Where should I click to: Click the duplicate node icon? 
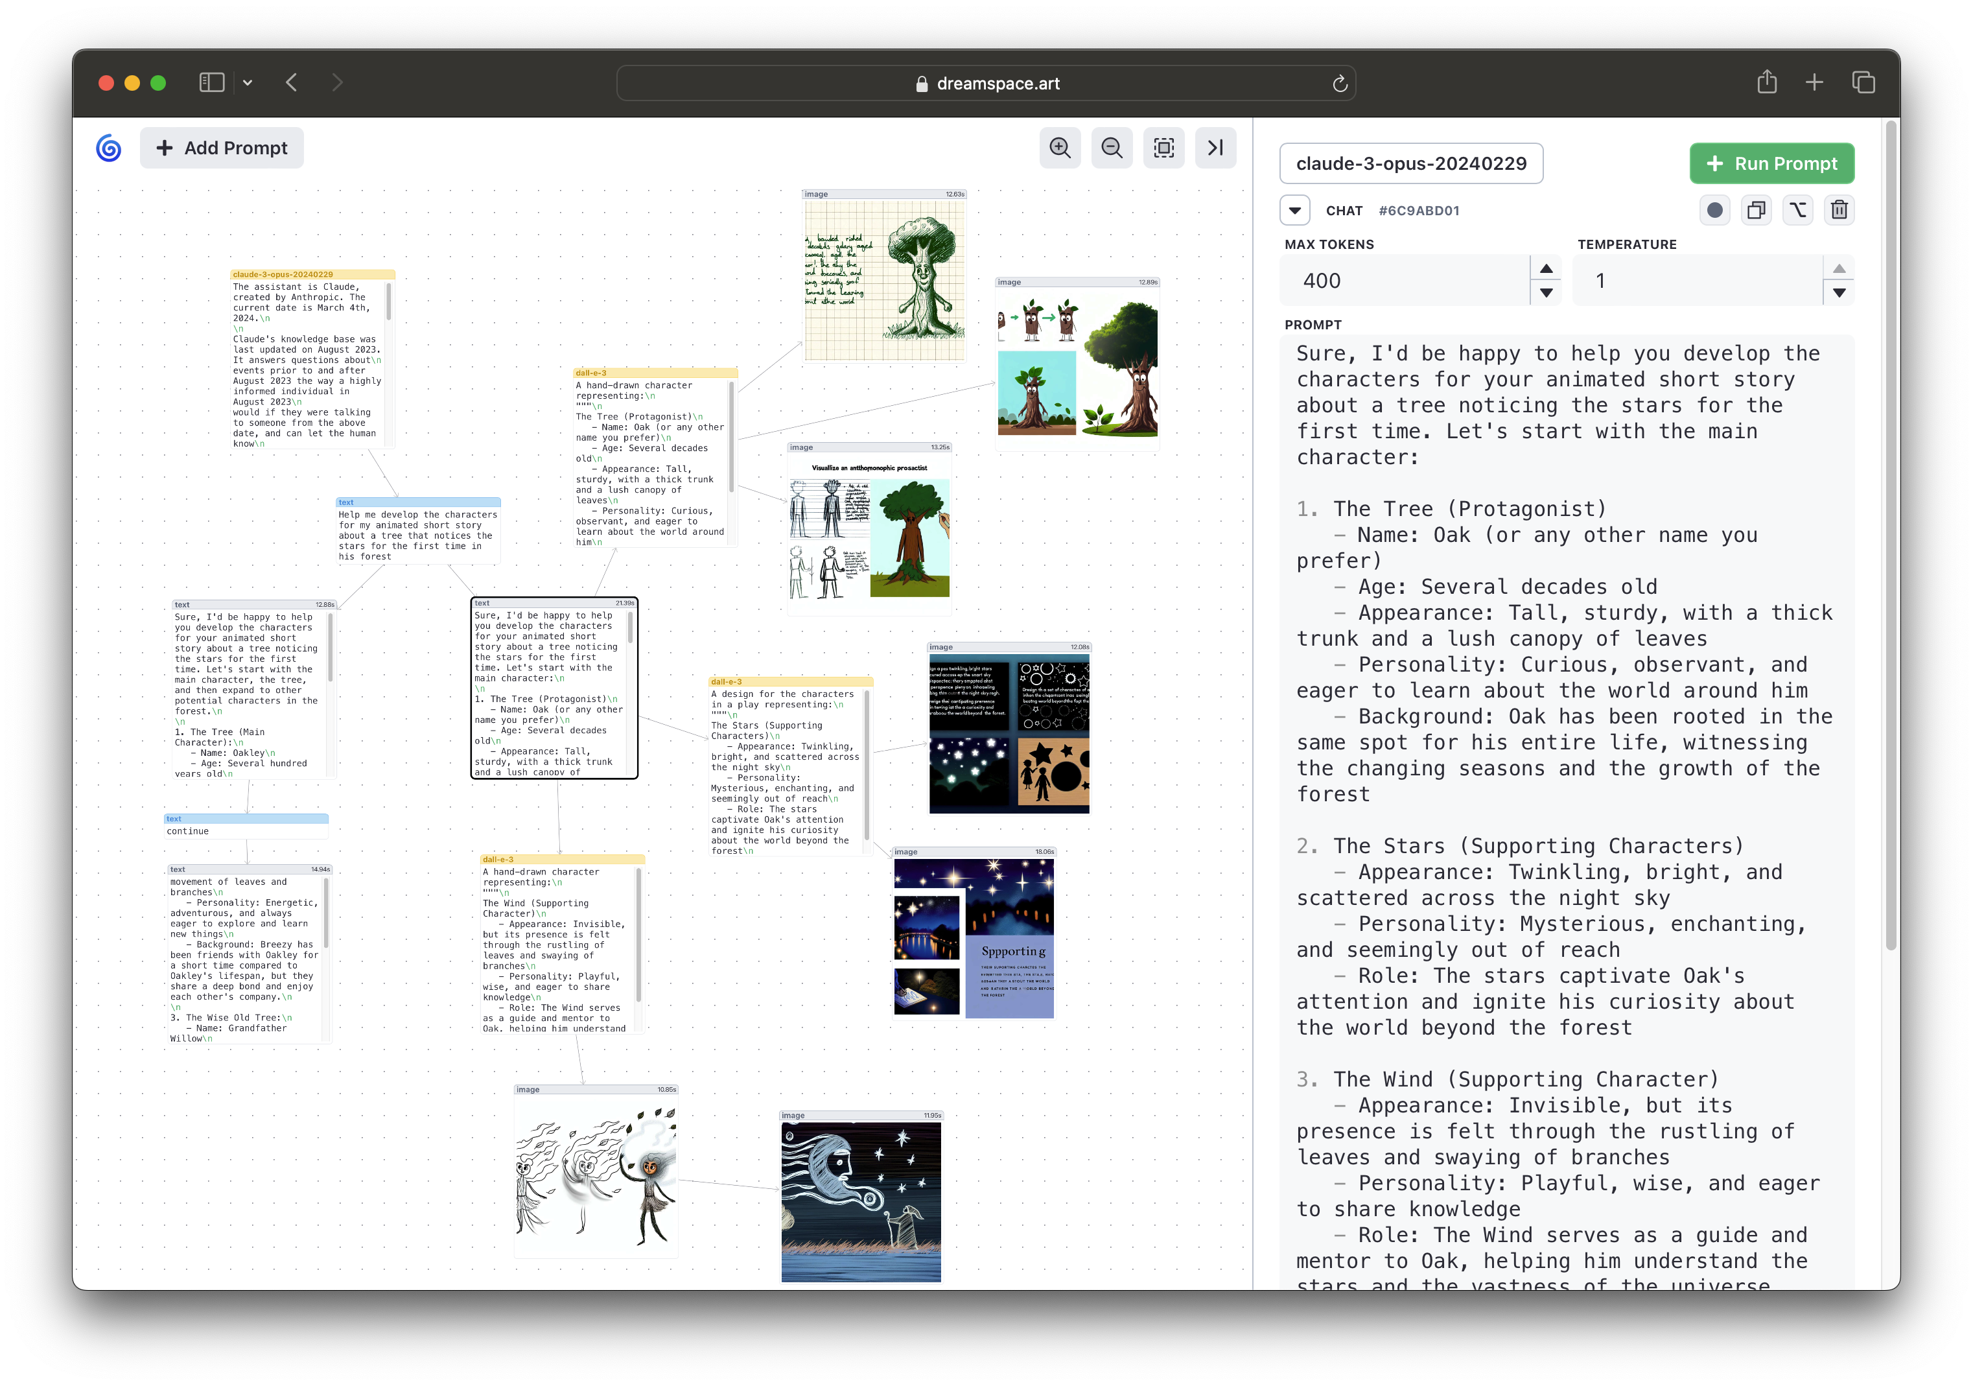(1757, 211)
